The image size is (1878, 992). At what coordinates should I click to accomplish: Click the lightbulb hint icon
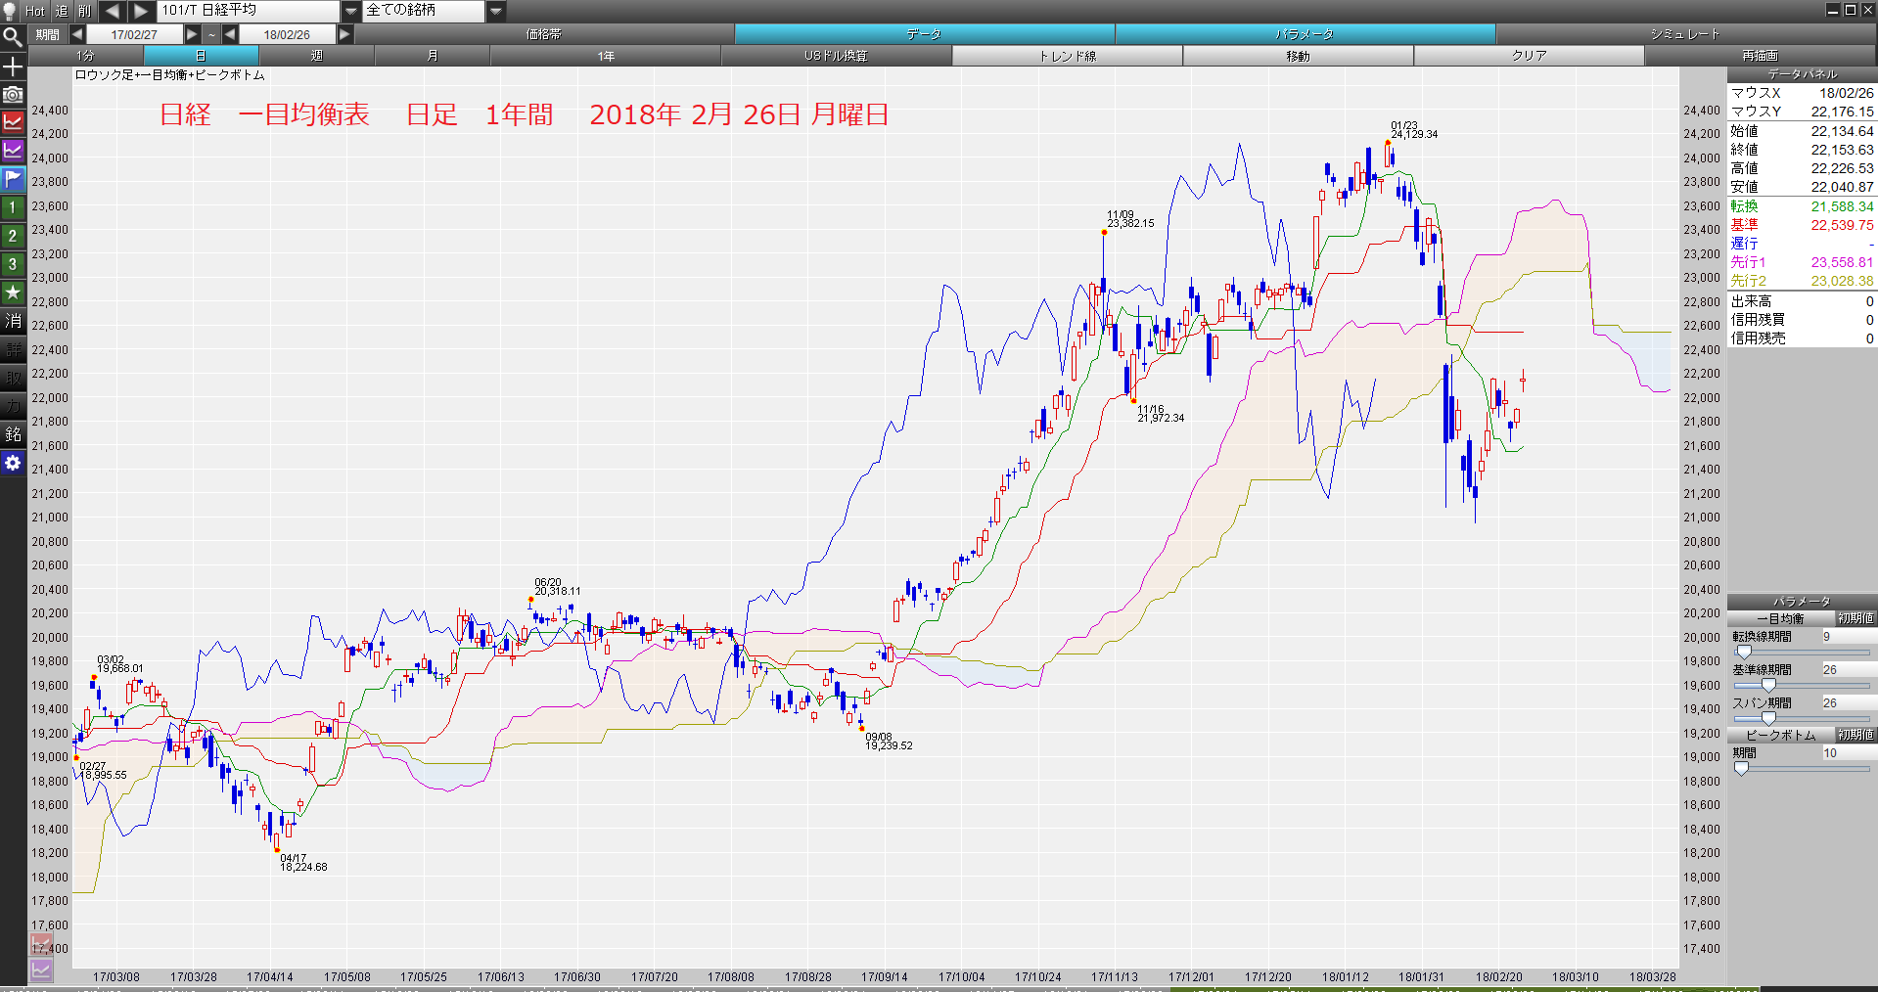coord(11,11)
